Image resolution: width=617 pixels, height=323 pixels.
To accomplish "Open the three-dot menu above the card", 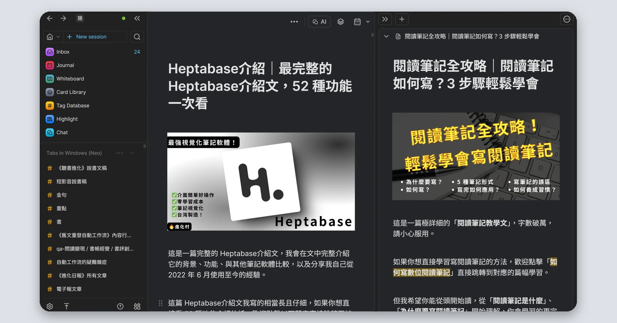I will click(x=294, y=22).
